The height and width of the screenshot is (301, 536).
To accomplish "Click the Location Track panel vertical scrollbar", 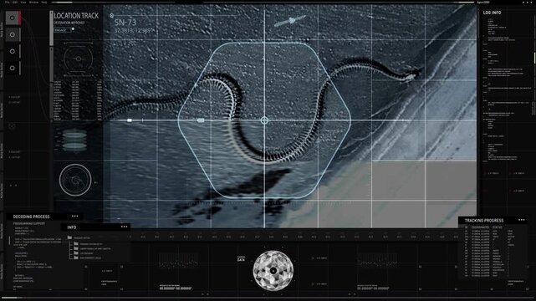I will click(52, 28).
